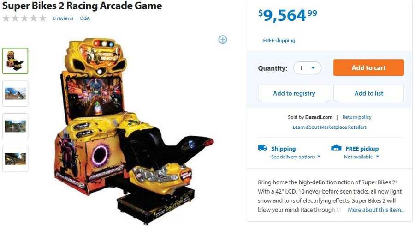Expand the Not available pickup dropdown
Image resolution: width=415 pixels, height=230 pixels.
click(362, 157)
